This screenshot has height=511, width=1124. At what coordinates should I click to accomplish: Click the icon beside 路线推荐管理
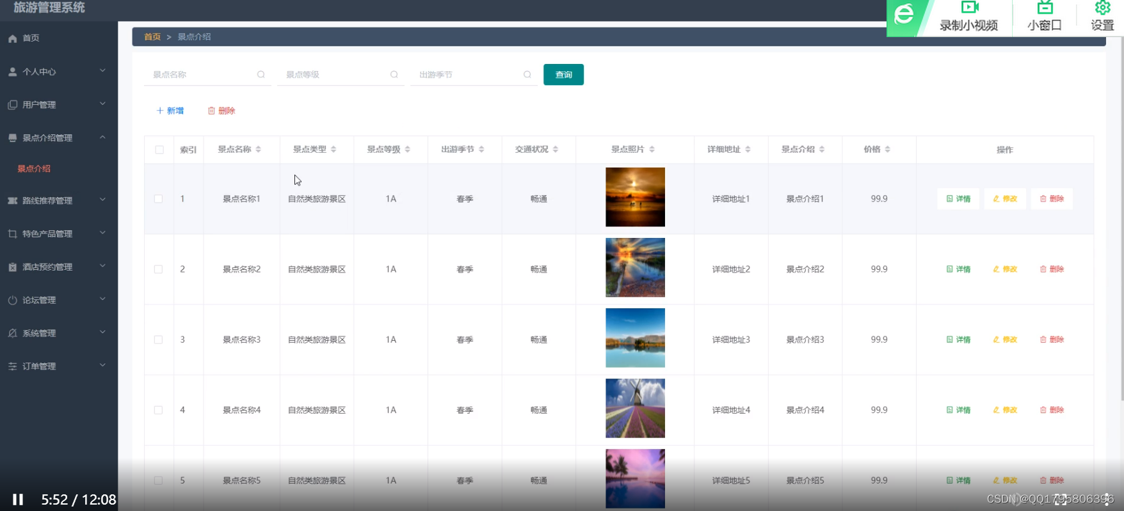tap(13, 201)
